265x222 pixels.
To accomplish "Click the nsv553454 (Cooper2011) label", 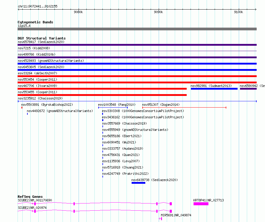I will coord(38,79).
